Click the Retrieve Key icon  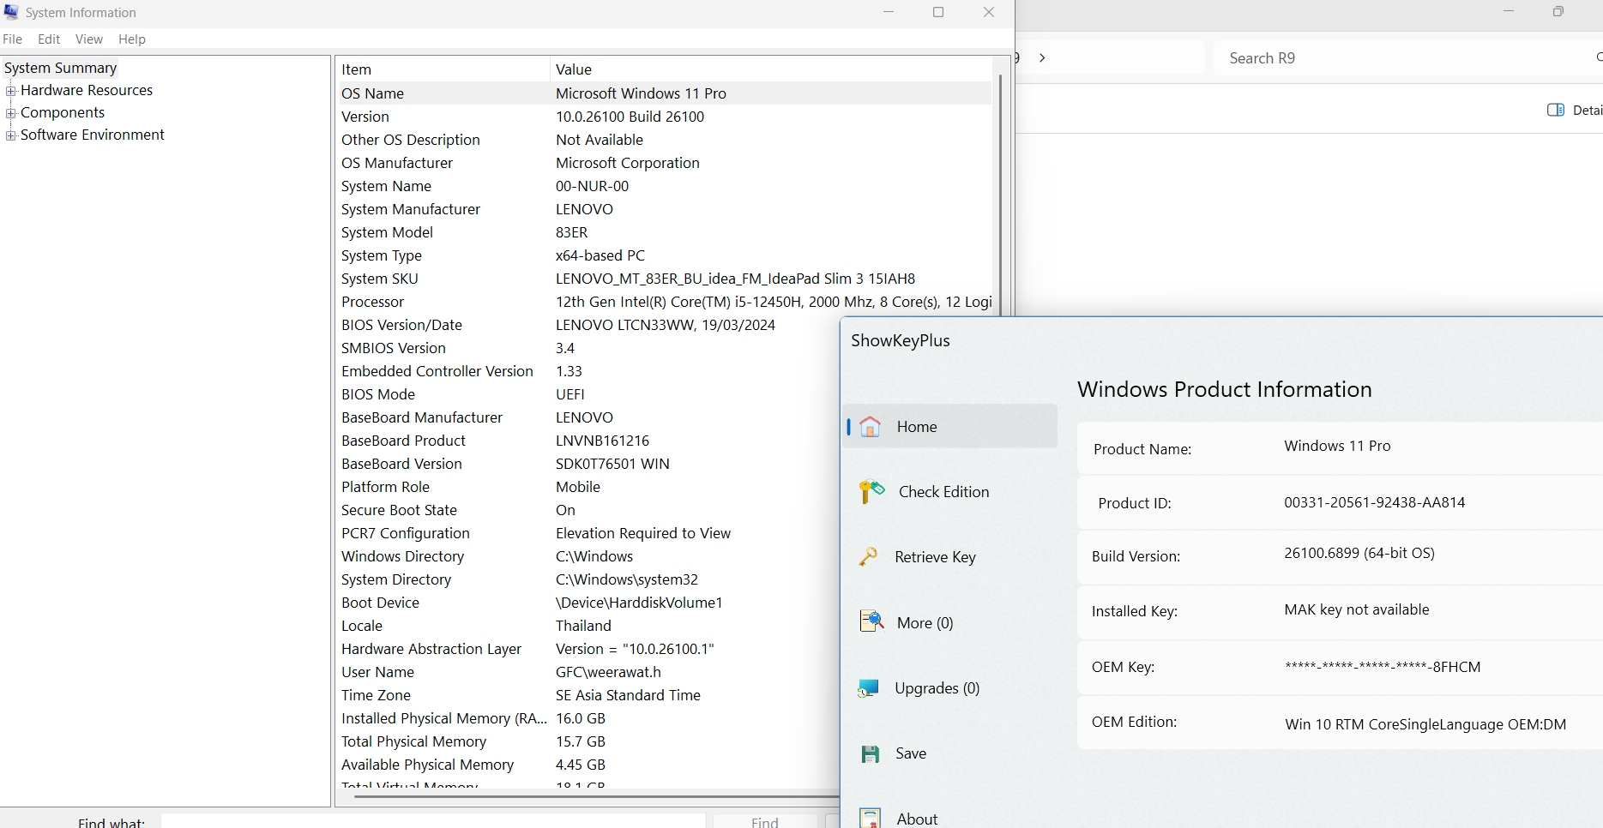869,557
